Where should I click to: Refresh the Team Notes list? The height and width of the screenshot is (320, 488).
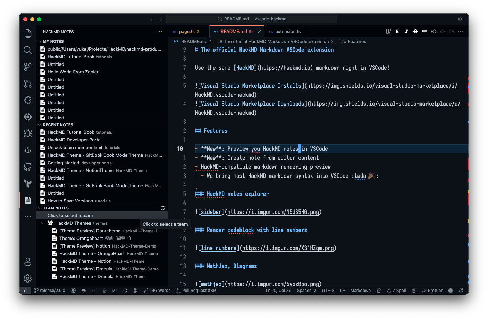[x=163, y=208]
